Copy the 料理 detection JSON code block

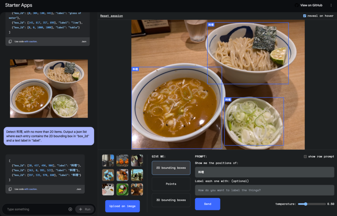click(10, 189)
